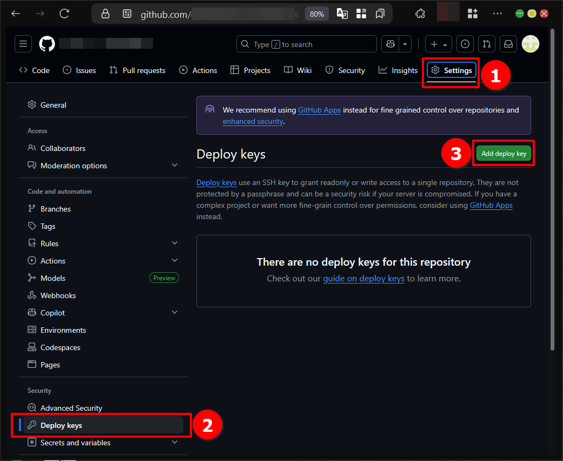Open the user profile avatar menu
This screenshot has width=563, height=461.
[530, 44]
